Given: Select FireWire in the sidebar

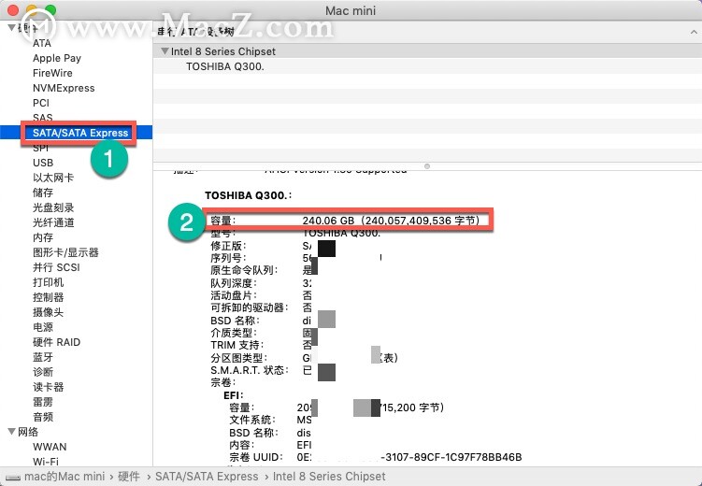Looking at the screenshot, I should tap(52, 73).
